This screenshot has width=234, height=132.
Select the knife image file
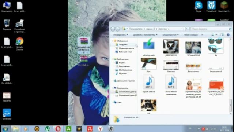pos(149,65)
